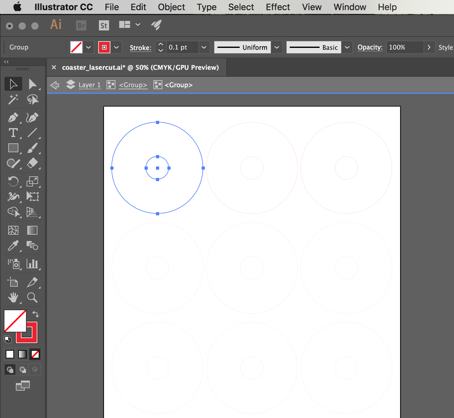Select the Pen tool
Image resolution: width=454 pixels, height=418 pixels.
pos(13,118)
